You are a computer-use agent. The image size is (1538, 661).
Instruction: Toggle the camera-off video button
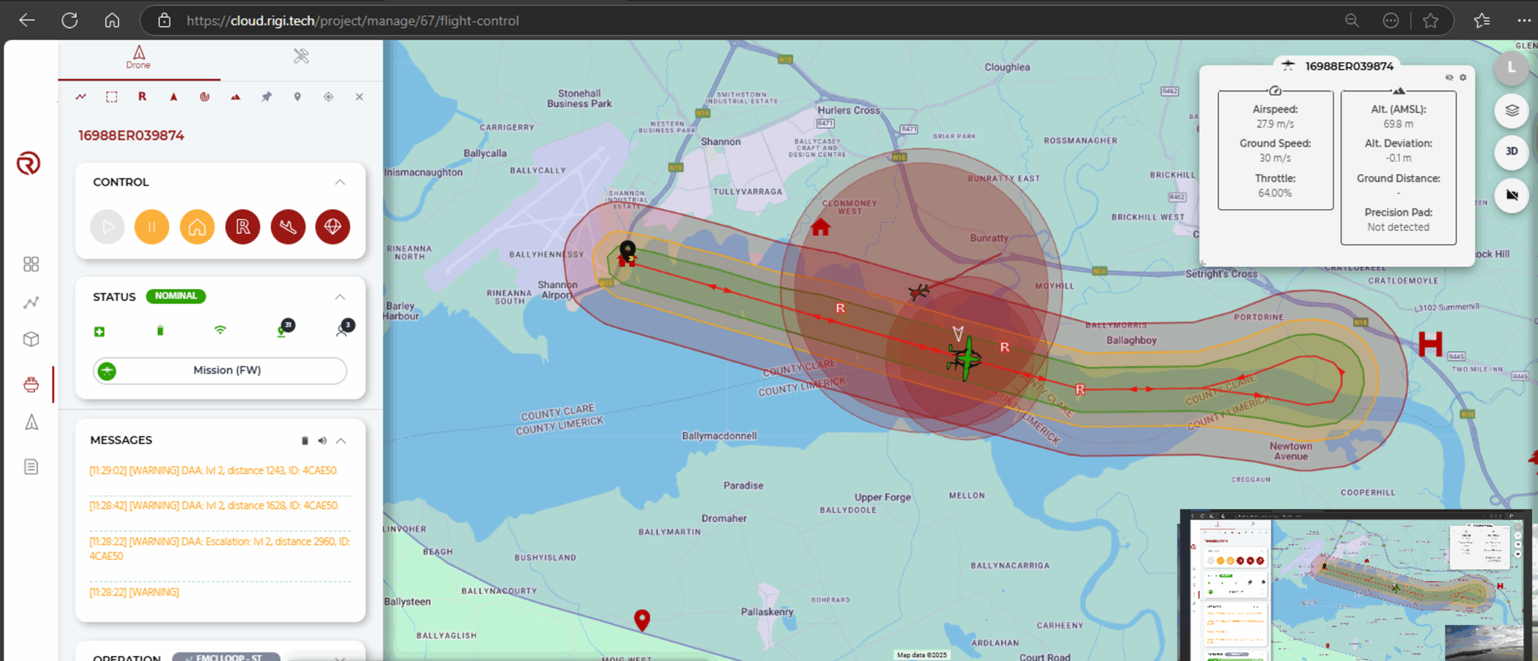[x=1512, y=195]
